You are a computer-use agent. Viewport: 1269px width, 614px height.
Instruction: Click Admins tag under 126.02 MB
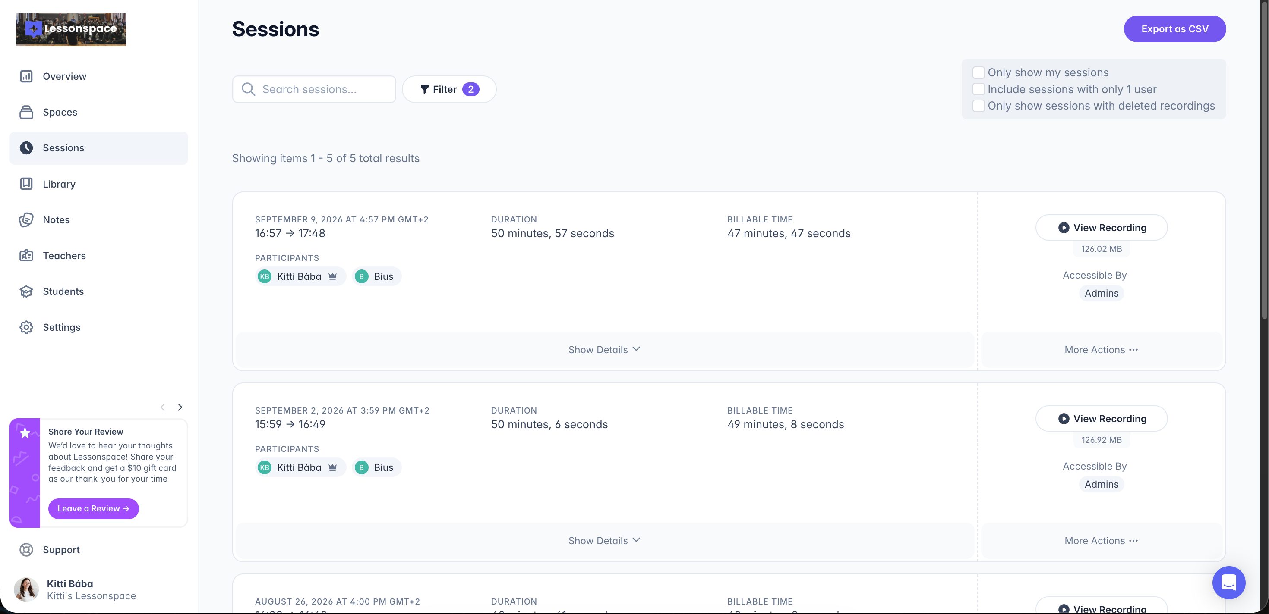(x=1102, y=293)
